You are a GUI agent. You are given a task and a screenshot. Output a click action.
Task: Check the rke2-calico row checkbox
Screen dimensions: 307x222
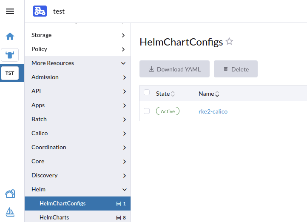tap(147, 111)
